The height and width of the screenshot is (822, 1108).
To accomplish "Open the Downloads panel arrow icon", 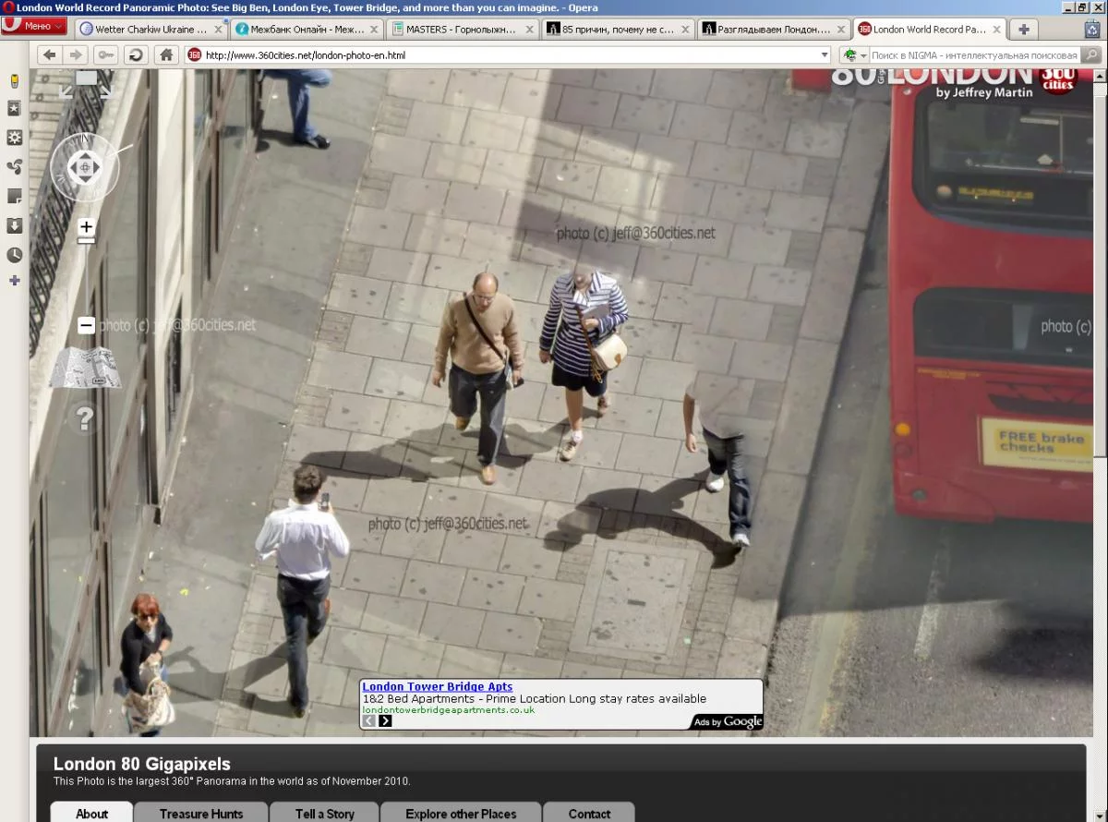I will point(14,225).
